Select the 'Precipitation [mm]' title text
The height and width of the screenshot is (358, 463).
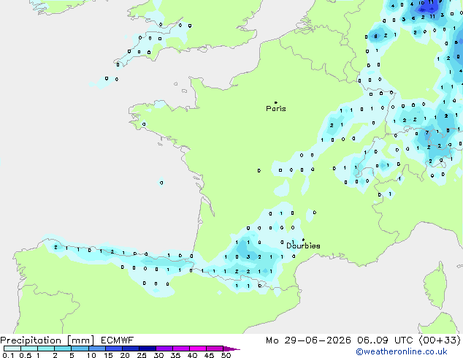[47, 340]
